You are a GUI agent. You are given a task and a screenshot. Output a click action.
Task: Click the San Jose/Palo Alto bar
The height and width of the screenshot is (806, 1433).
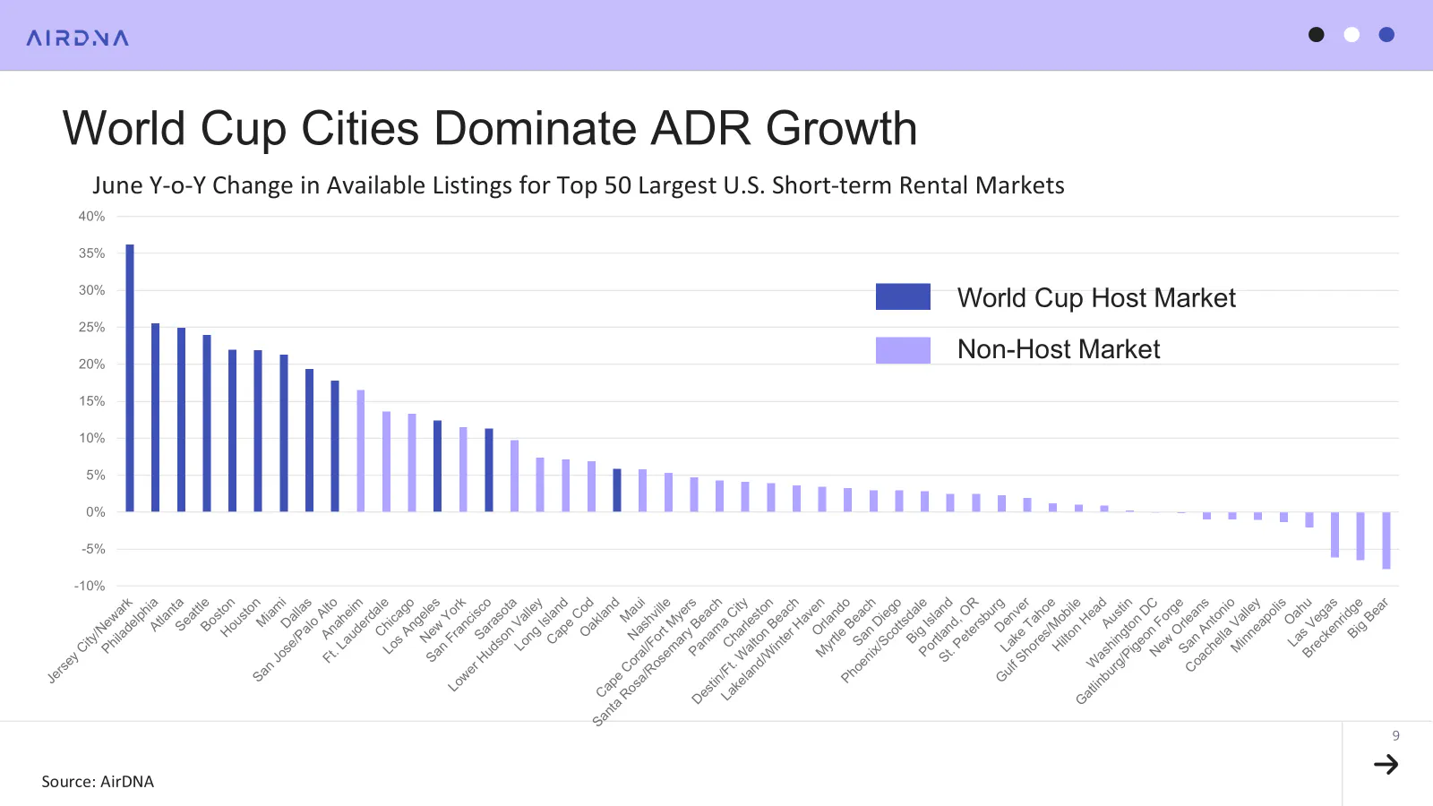(335, 446)
